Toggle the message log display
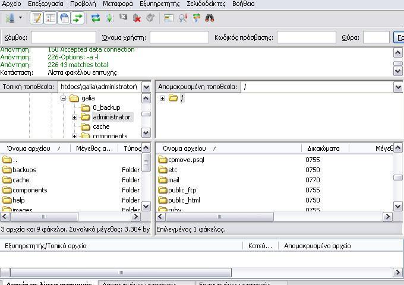The width and height of the screenshot is (404, 285). (x=37, y=18)
